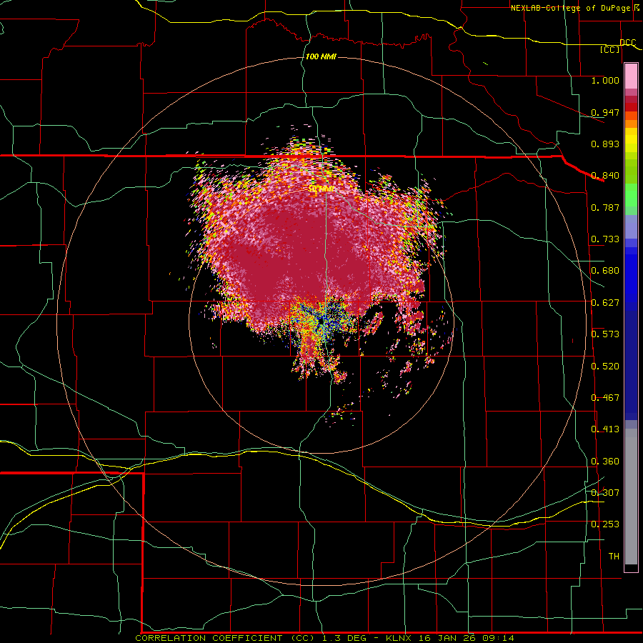Click the 0.307 scale value
643x643 pixels.
pyautogui.click(x=605, y=493)
